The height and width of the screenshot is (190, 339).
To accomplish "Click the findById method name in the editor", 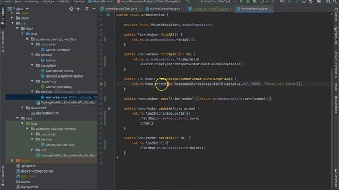I will (168, 54).
